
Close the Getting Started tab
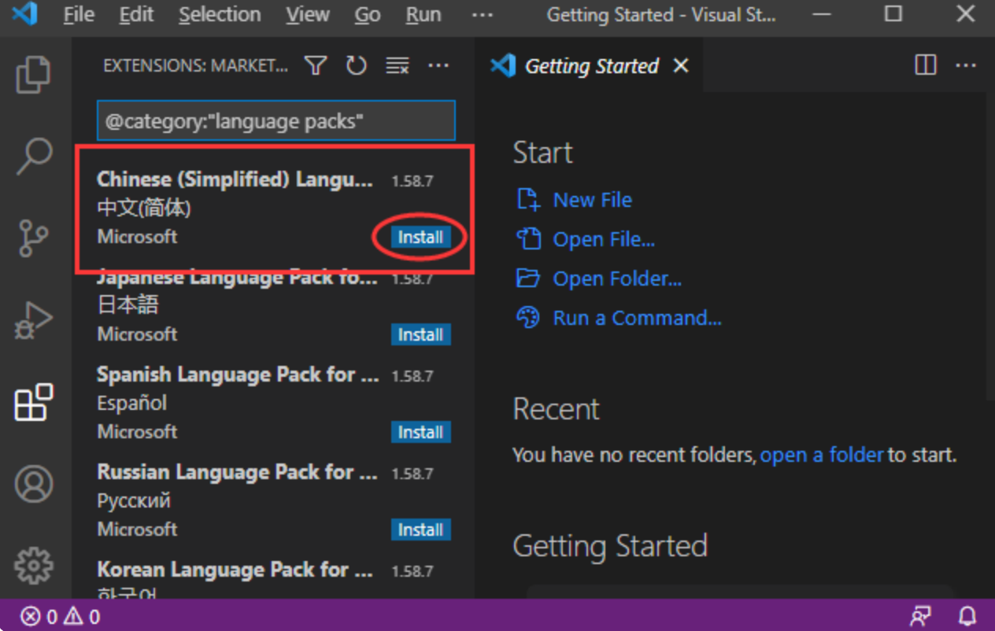click(681, 66)
